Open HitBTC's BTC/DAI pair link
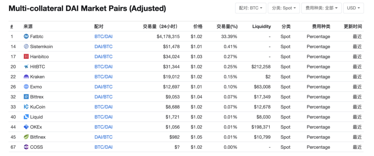Image resolution: width=374 pixels, height=156 pixels. 104,67
